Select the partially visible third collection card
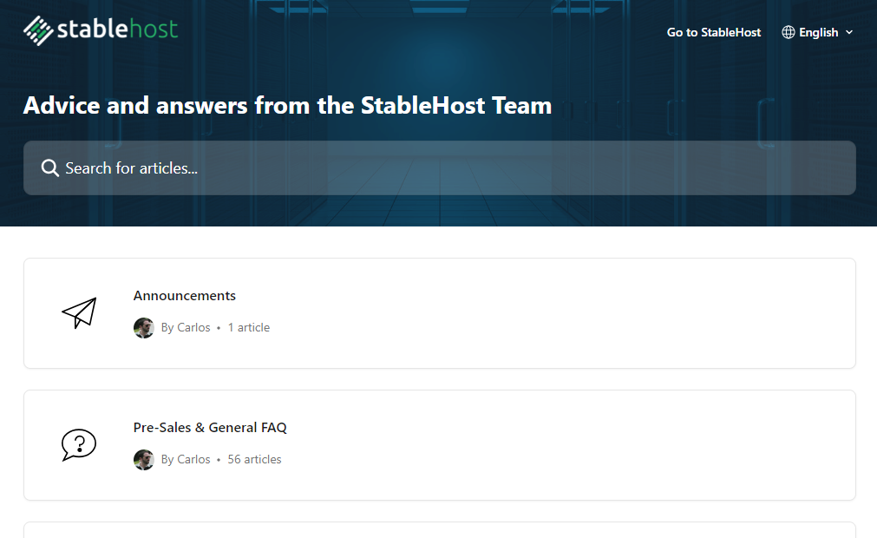The image size is (877, 538). [x=439, y=529]
